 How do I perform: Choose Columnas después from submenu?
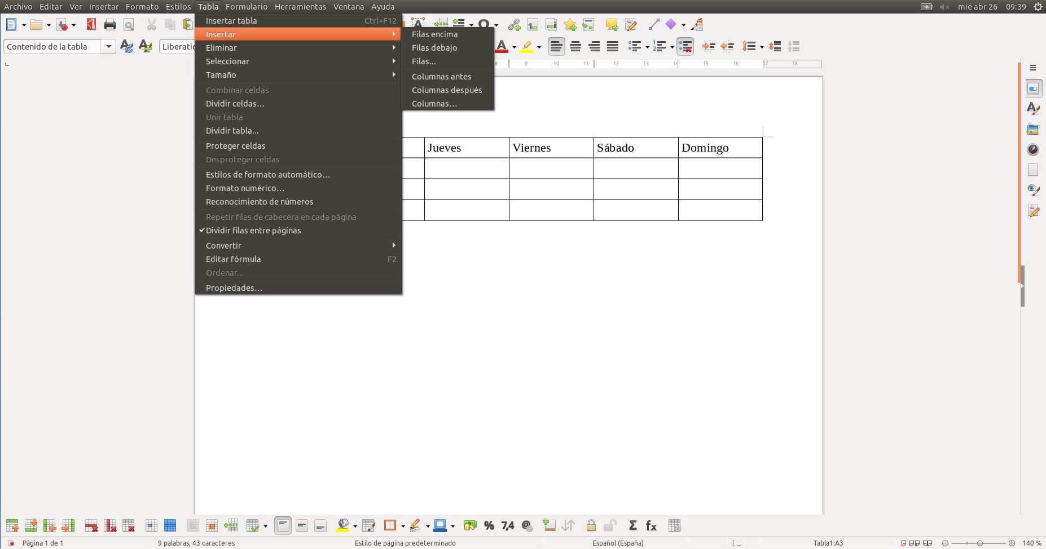pos(447,90)
